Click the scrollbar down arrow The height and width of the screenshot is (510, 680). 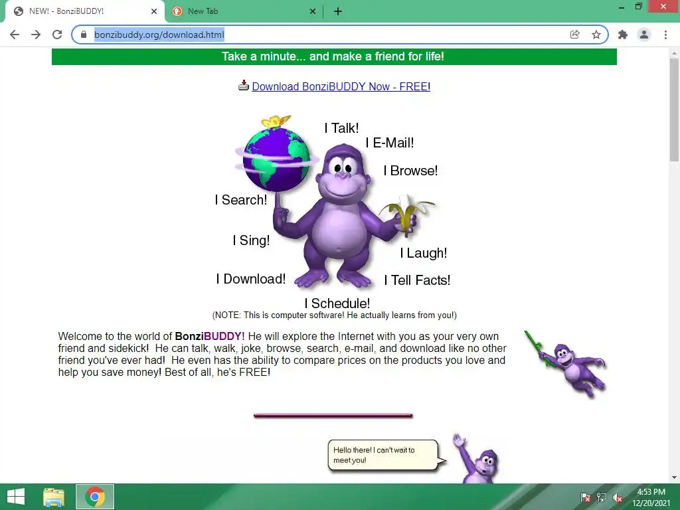pos(675,477)
